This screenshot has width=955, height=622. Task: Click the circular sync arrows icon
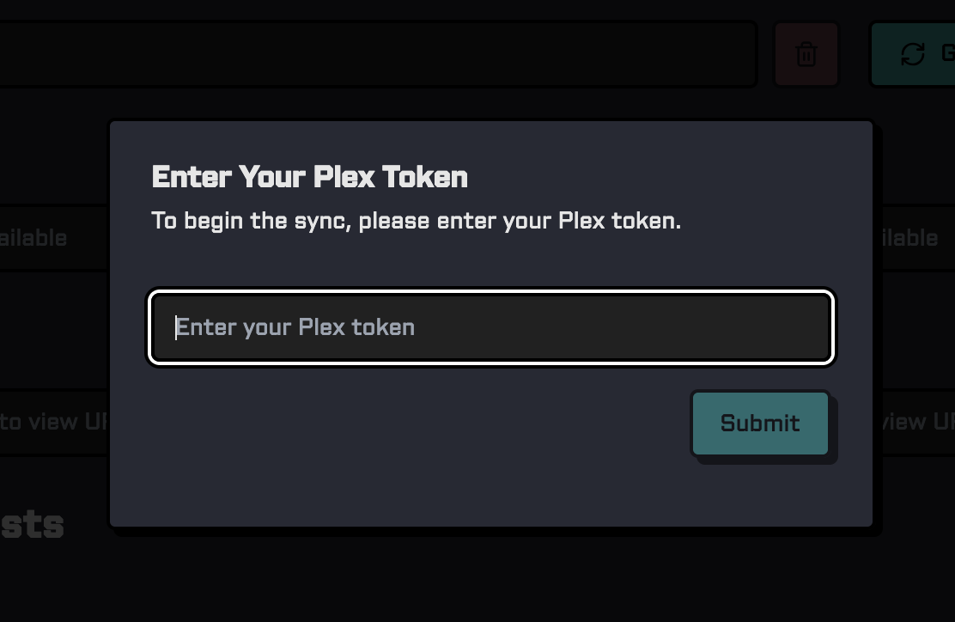click(912, 53)
